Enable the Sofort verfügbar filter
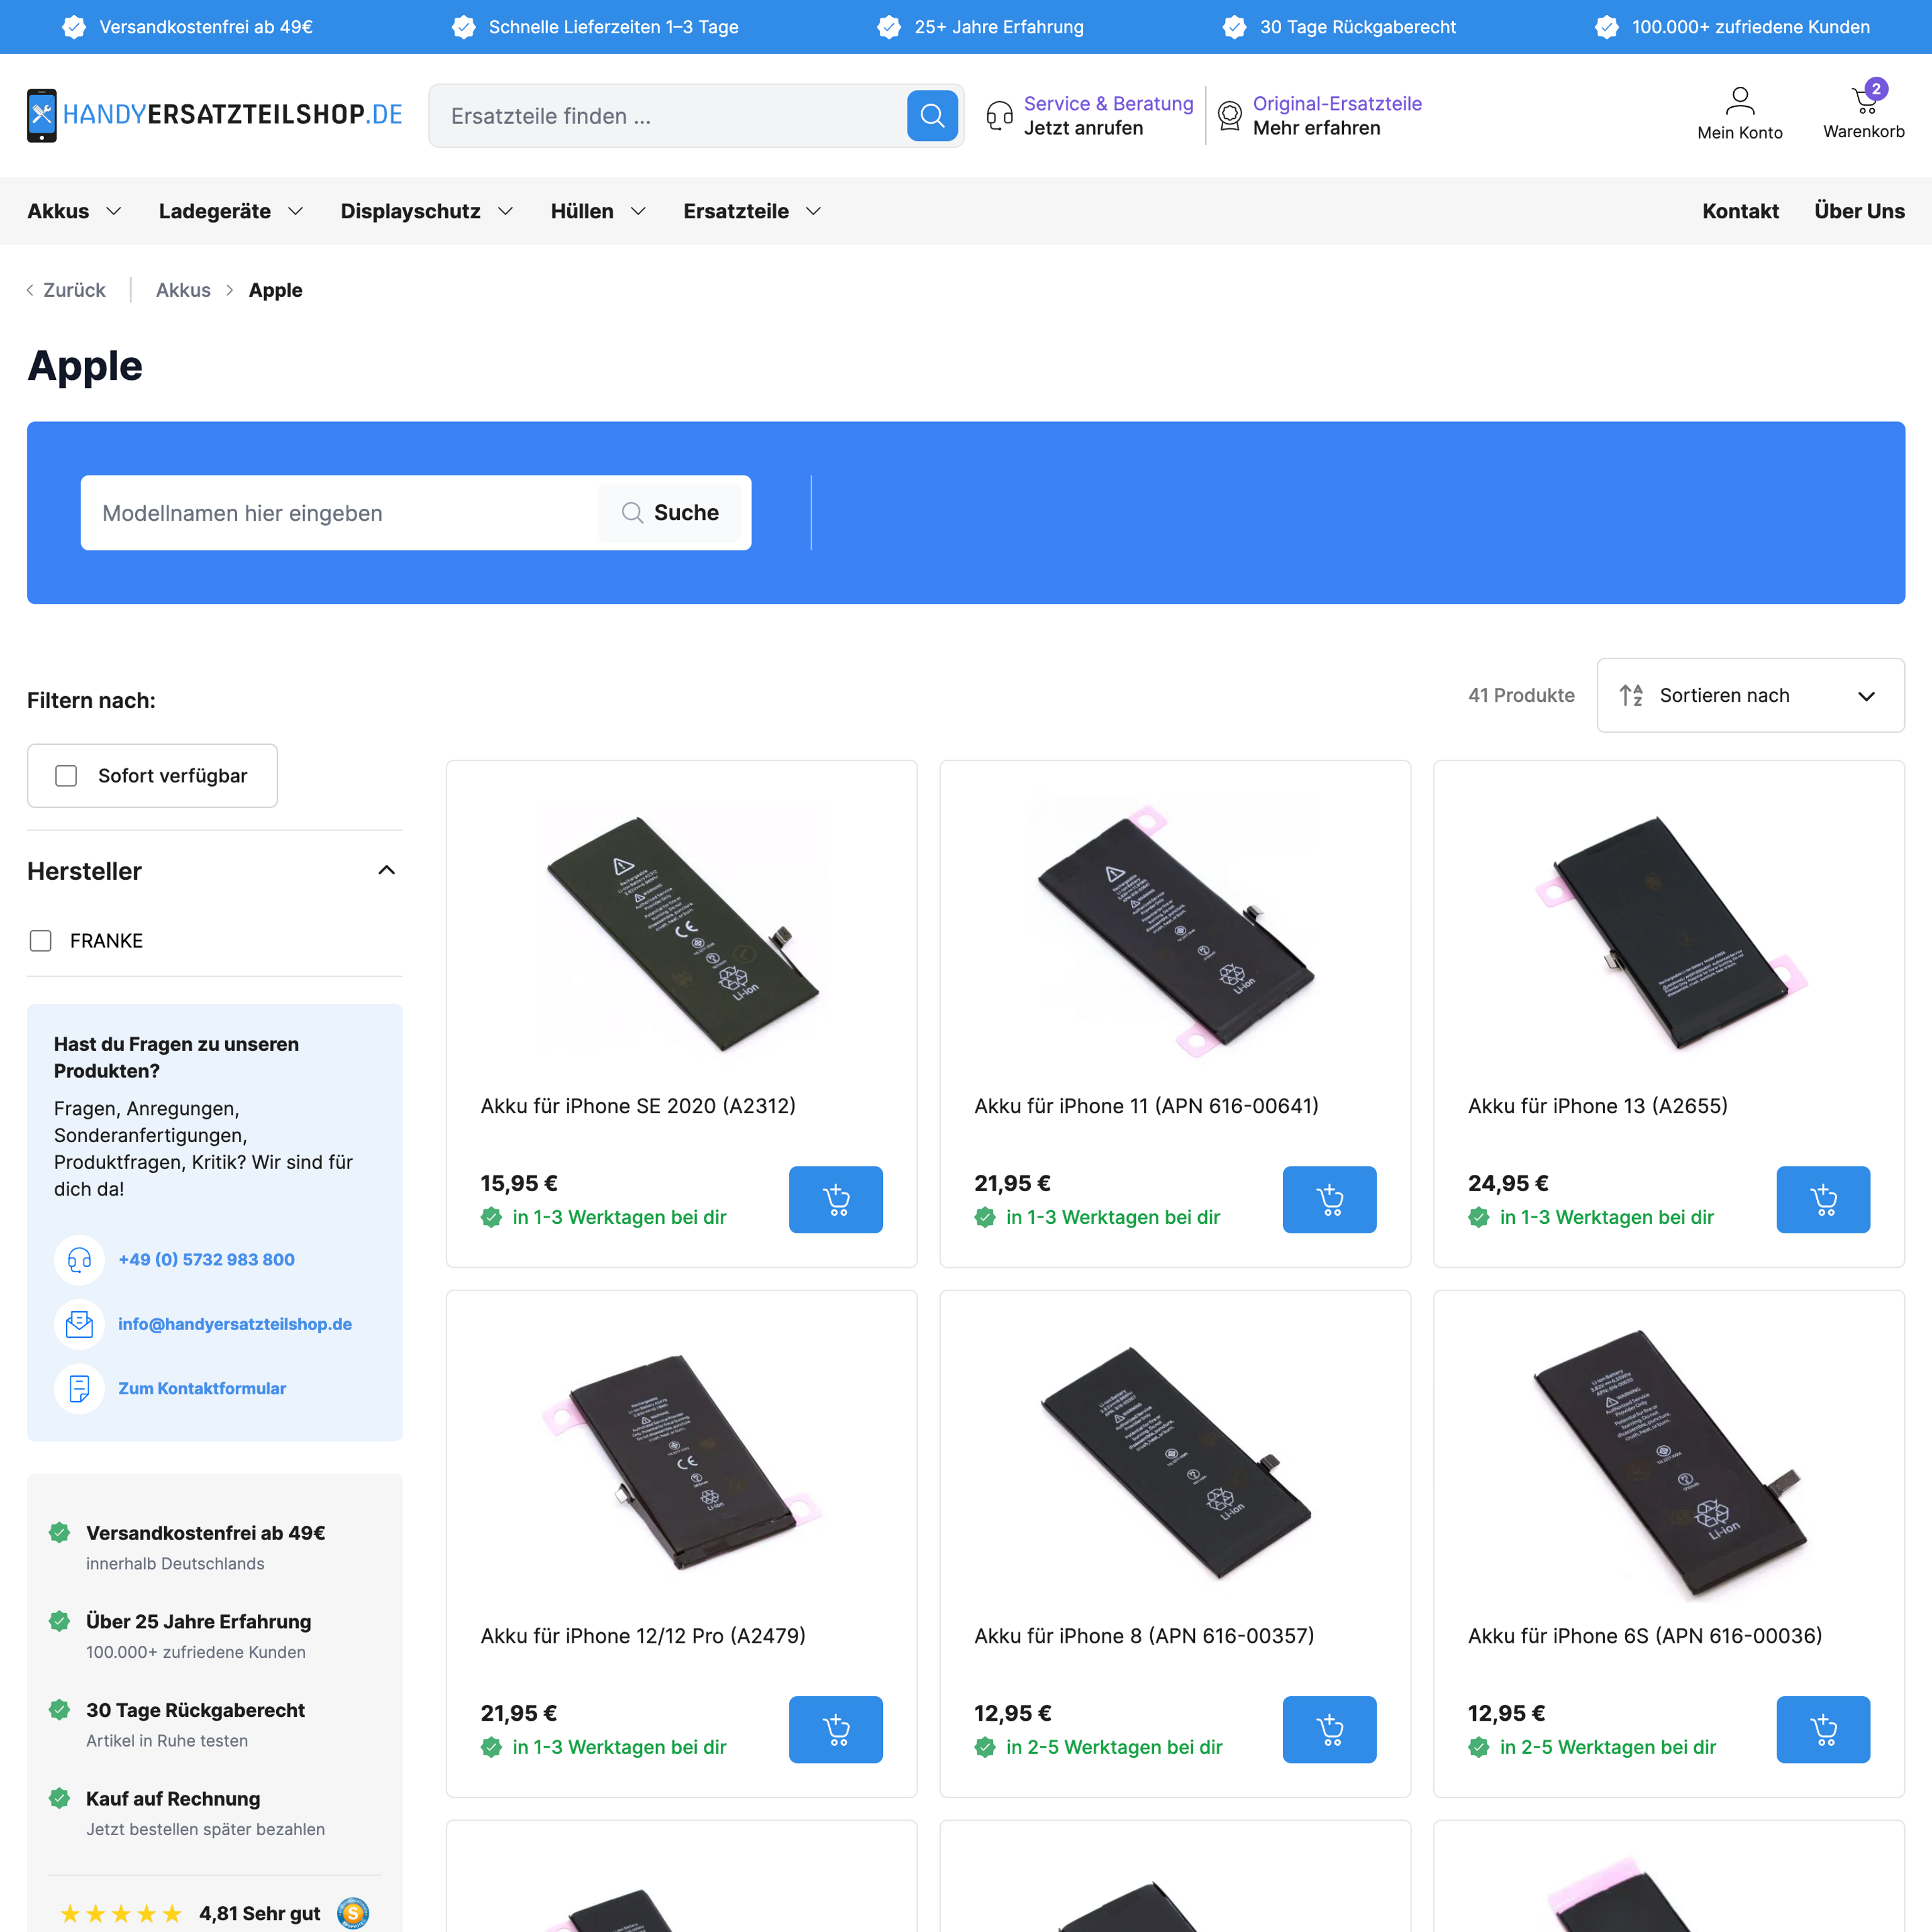The width and height of the screenshot is (1932, 1932). point(66,775)
